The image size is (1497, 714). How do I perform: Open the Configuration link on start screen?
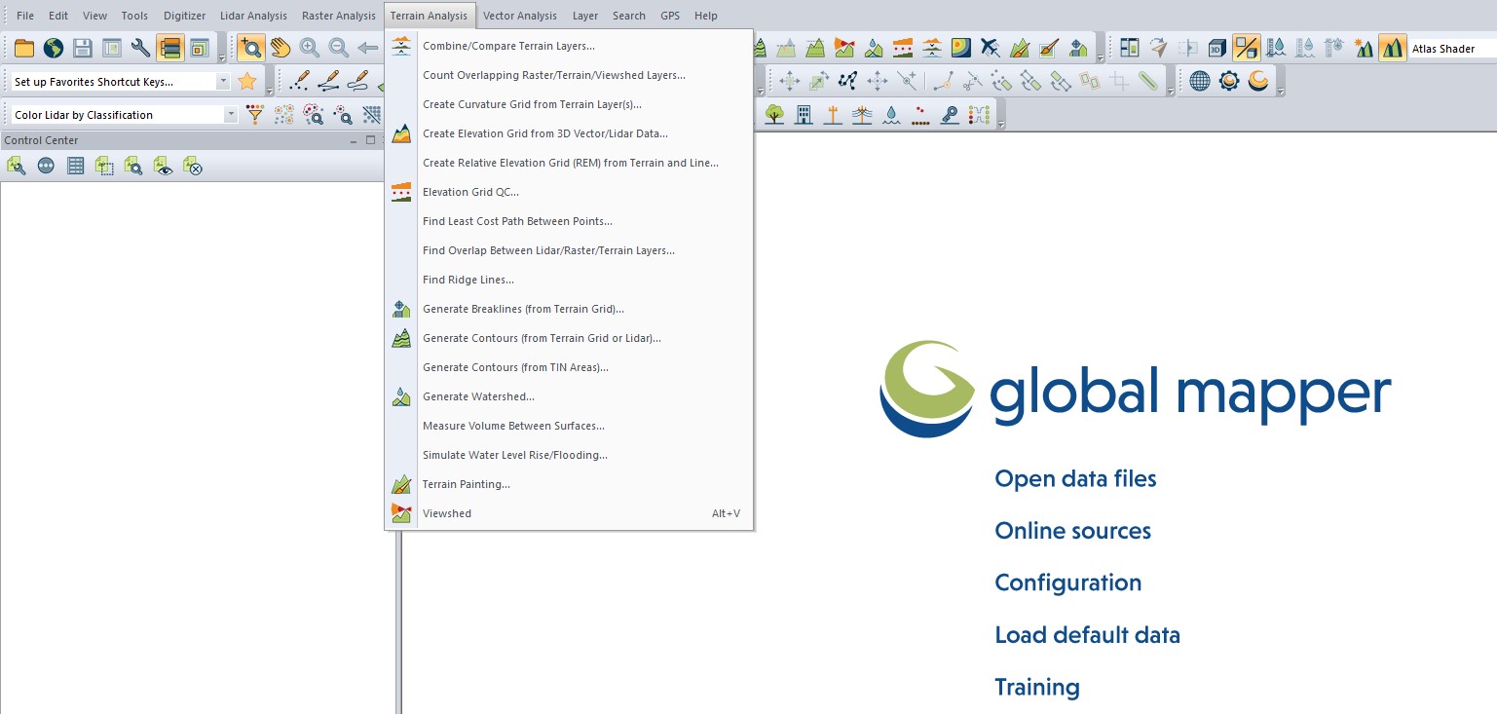[1067, 583]
